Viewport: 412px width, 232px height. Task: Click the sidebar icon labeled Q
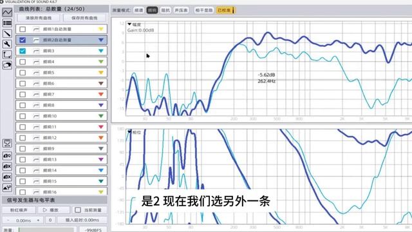point(7,156)
